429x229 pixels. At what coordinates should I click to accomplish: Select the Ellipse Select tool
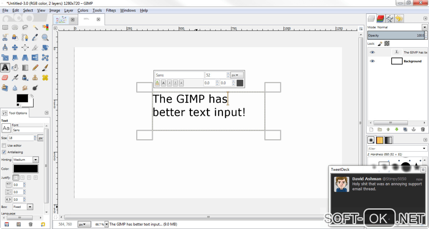[15, 27]
